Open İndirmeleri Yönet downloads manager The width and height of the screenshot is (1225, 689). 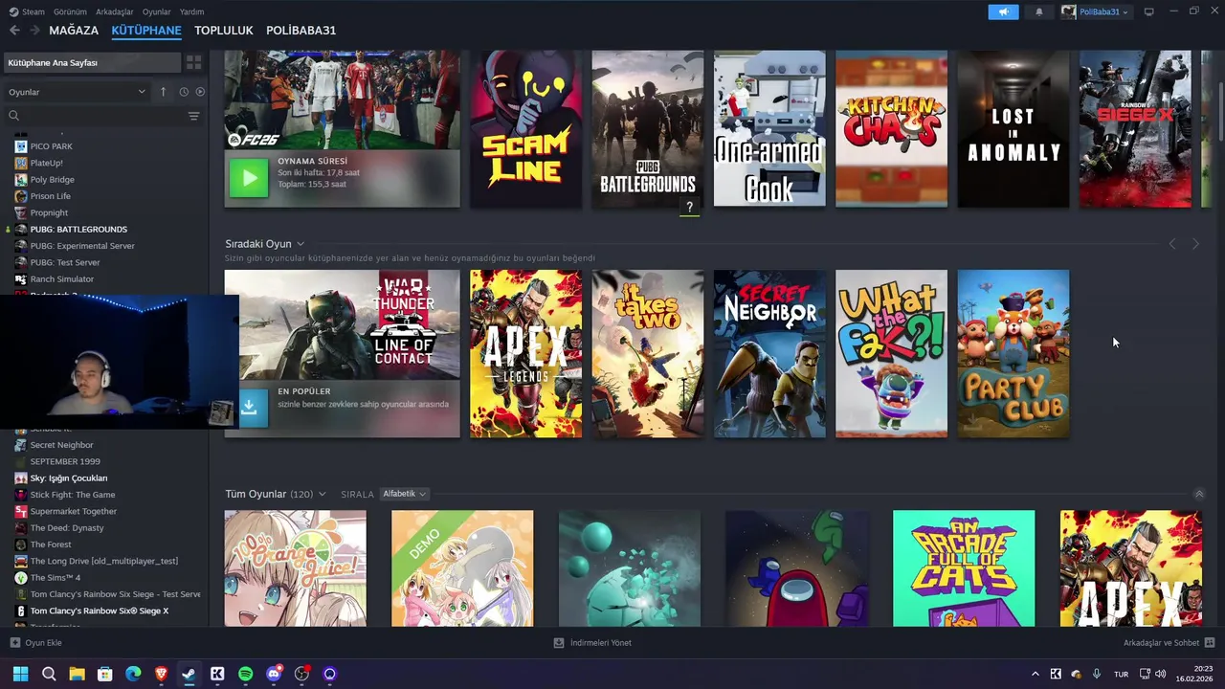tap(592, 643)
